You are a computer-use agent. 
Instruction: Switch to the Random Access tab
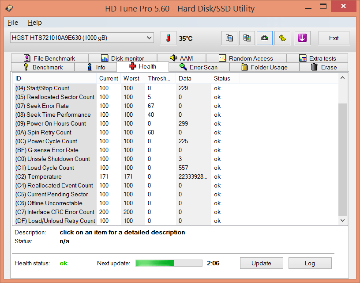246,58
